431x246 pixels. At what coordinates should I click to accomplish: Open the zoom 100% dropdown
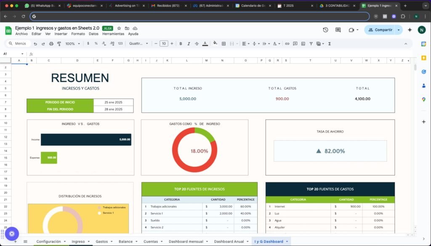pyautogui.click(x=72, y=44)
